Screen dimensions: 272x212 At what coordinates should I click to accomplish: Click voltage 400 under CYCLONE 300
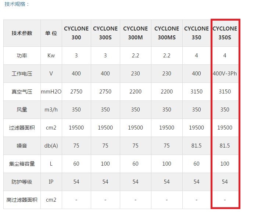pyautogui.click(x=76, y=74)
